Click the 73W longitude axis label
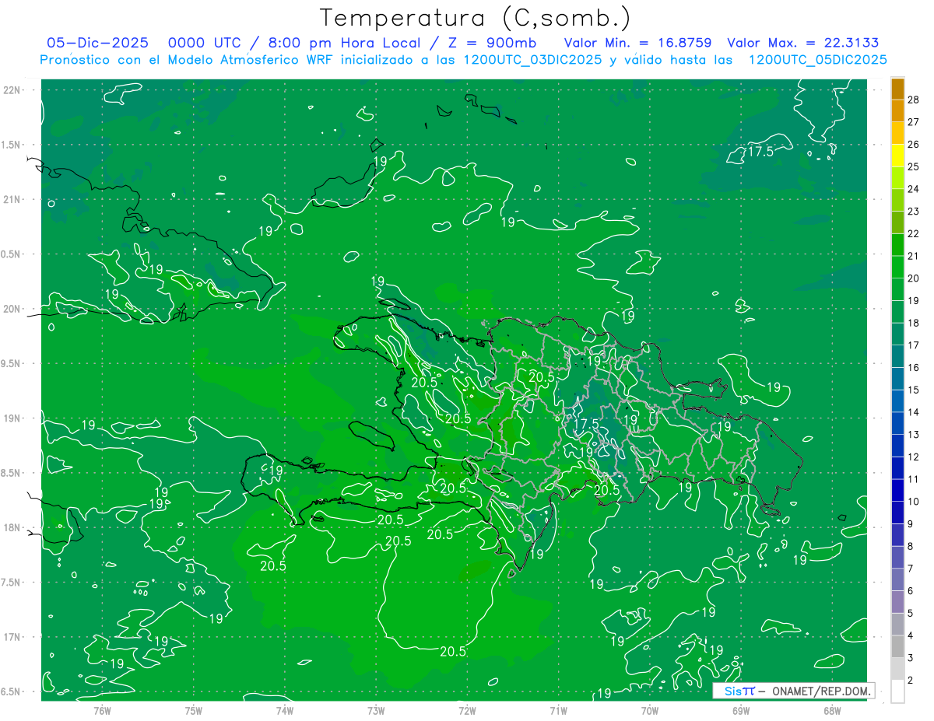 tap(376, 710)
